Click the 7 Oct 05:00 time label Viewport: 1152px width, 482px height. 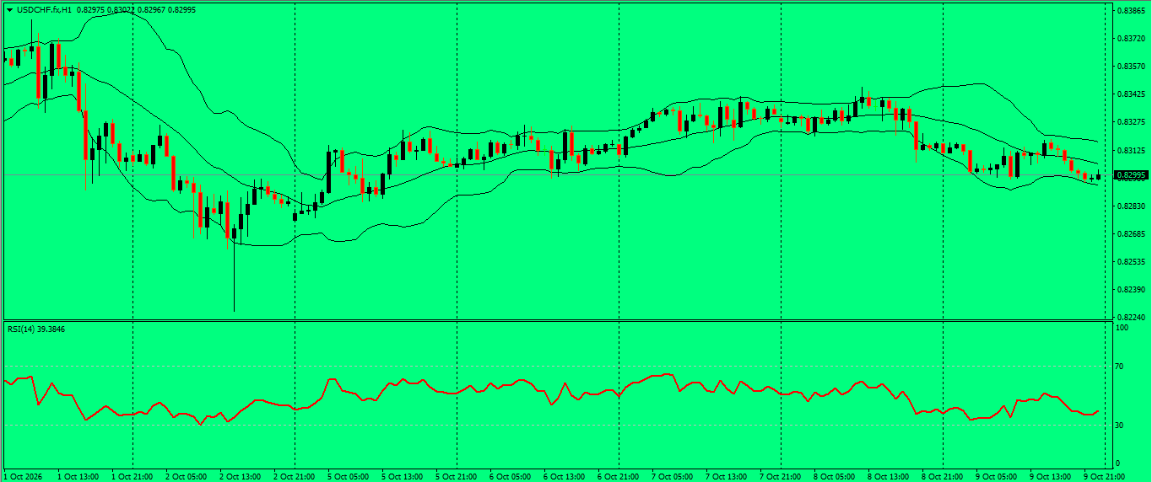coord(672,476)
